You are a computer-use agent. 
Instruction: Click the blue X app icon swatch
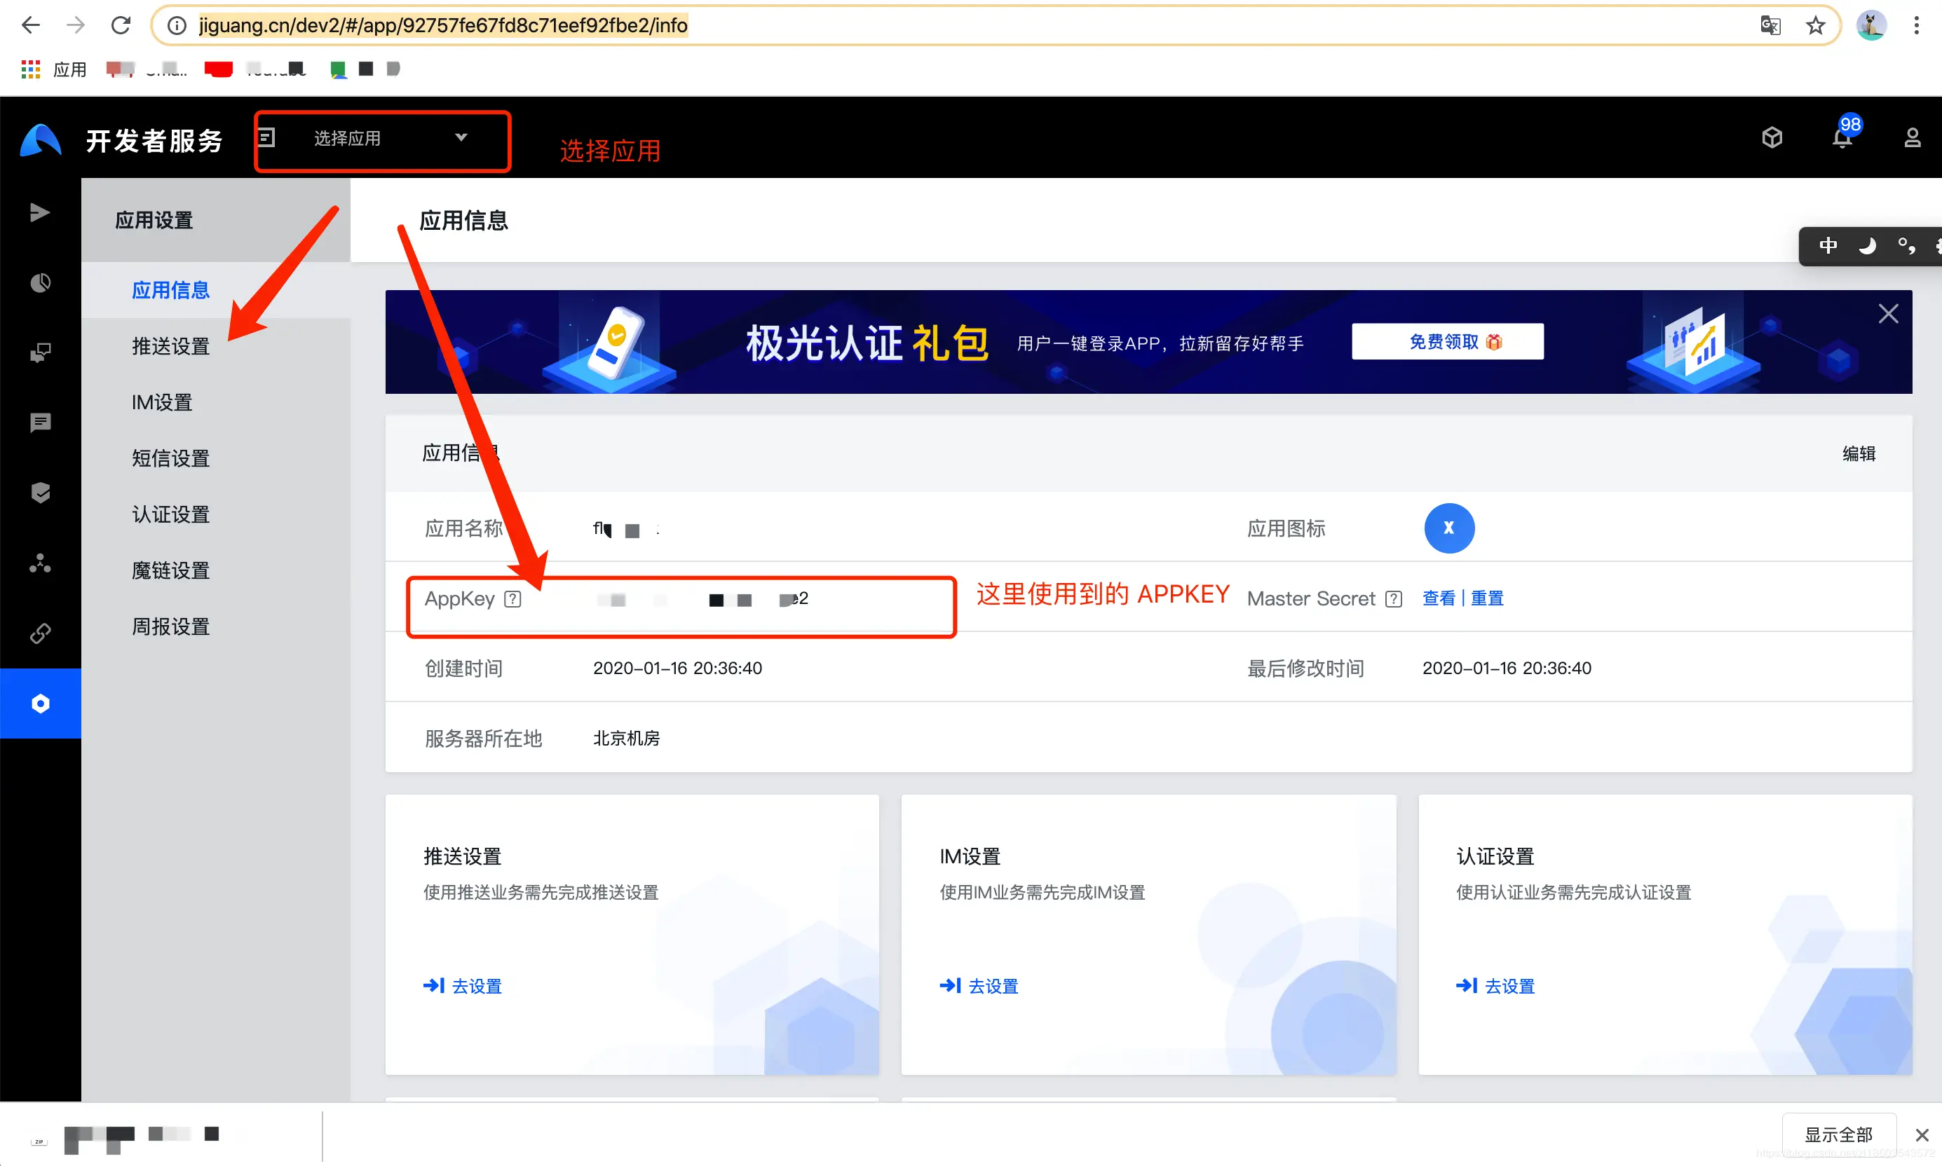coord(1448,528)
